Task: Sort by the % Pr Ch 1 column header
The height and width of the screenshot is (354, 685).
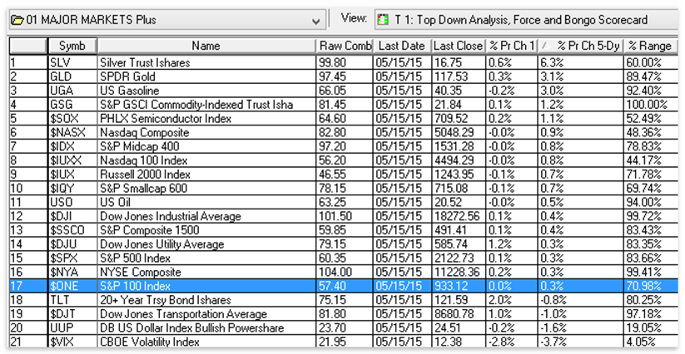Action: pyautogui.click(x=511, y=46)
